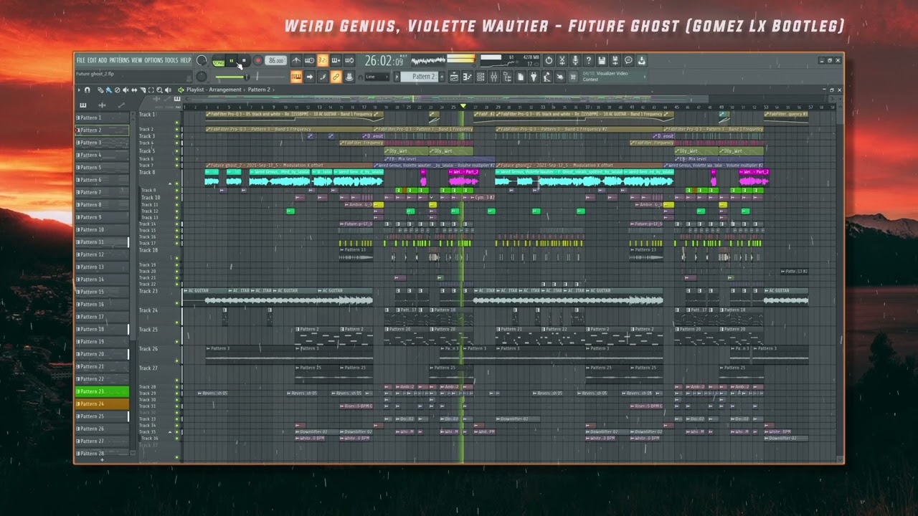The image size is (918, 516).
Task: Open the content shop cart icon
Action: (572, 77)
